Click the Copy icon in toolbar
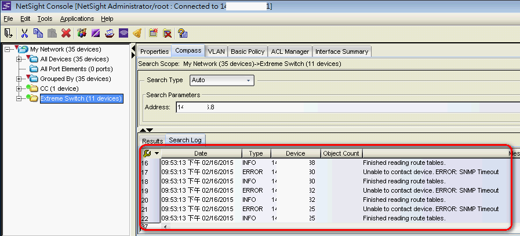The image size is (520, 236). point(38,33)
